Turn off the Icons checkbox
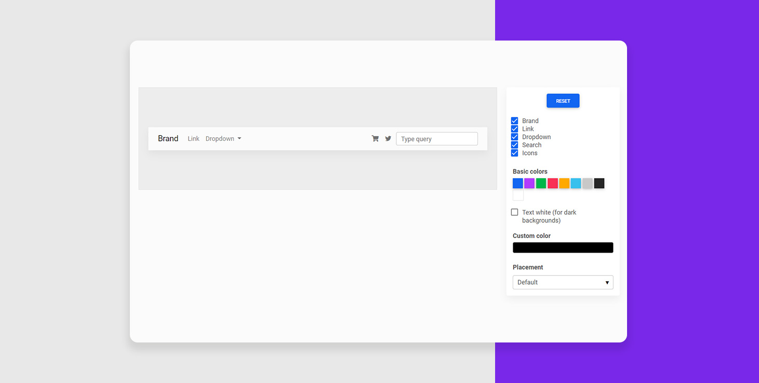Viewport: 759px width, 383px height. click(515, 153)
